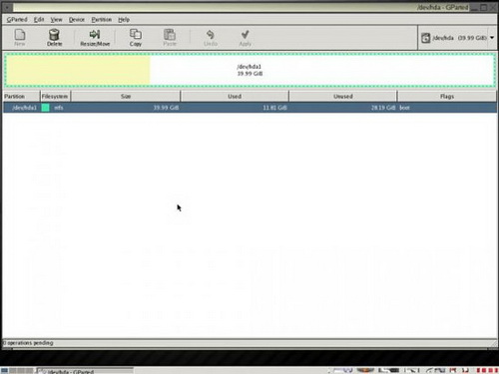The width and height of the screenshot is (499, 374).
Task: Click the yellow used-space area in disk map
Action: coord(78,70)
